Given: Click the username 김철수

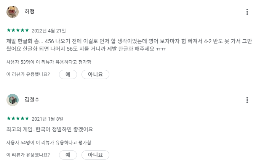Looking at the screenshot, I should (32, 99).
